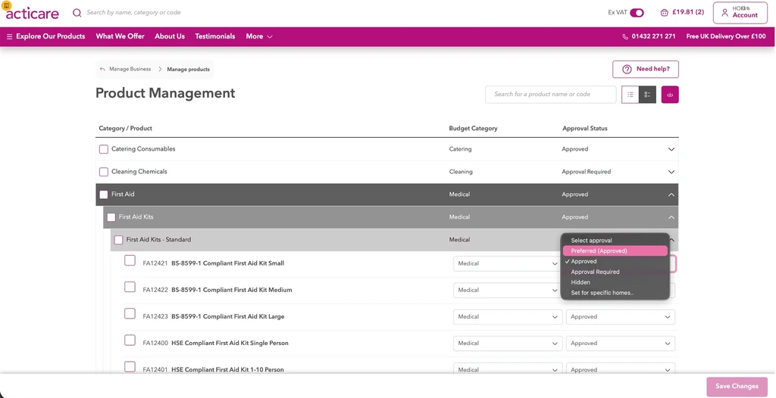This screenshot has height=398, width=776.
Task: Choose Preferred (Approved) in approval menu
Action: 615,251
